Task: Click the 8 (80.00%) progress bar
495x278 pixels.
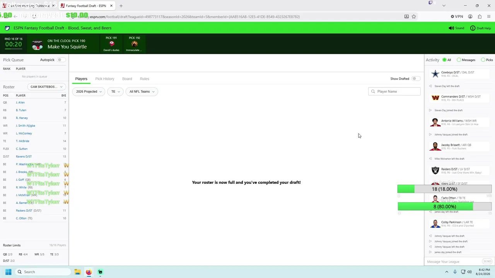Action: pyautogui.click(x=445, y=207)
